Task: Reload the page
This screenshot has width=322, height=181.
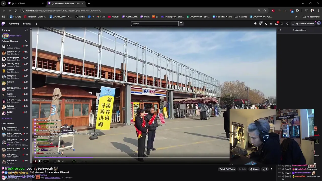Action: pos(16,11)
